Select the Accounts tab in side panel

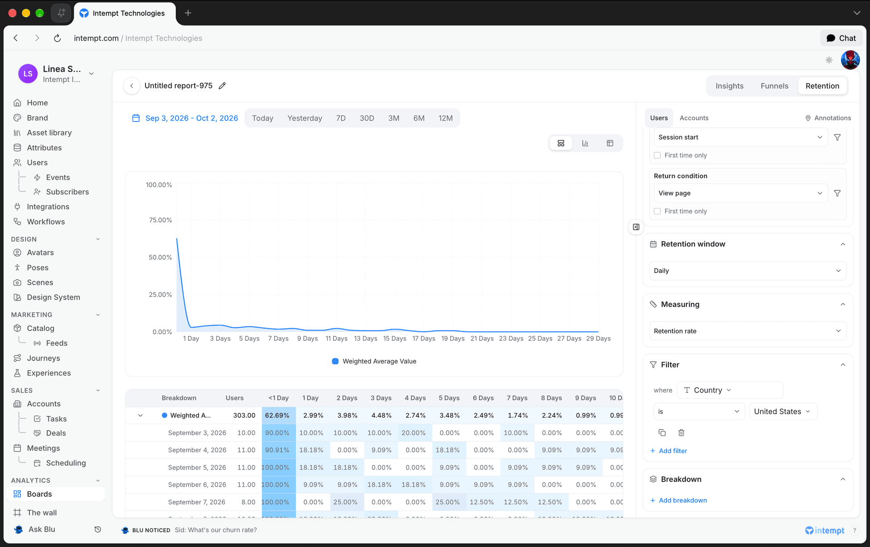(x=694, y=118)
